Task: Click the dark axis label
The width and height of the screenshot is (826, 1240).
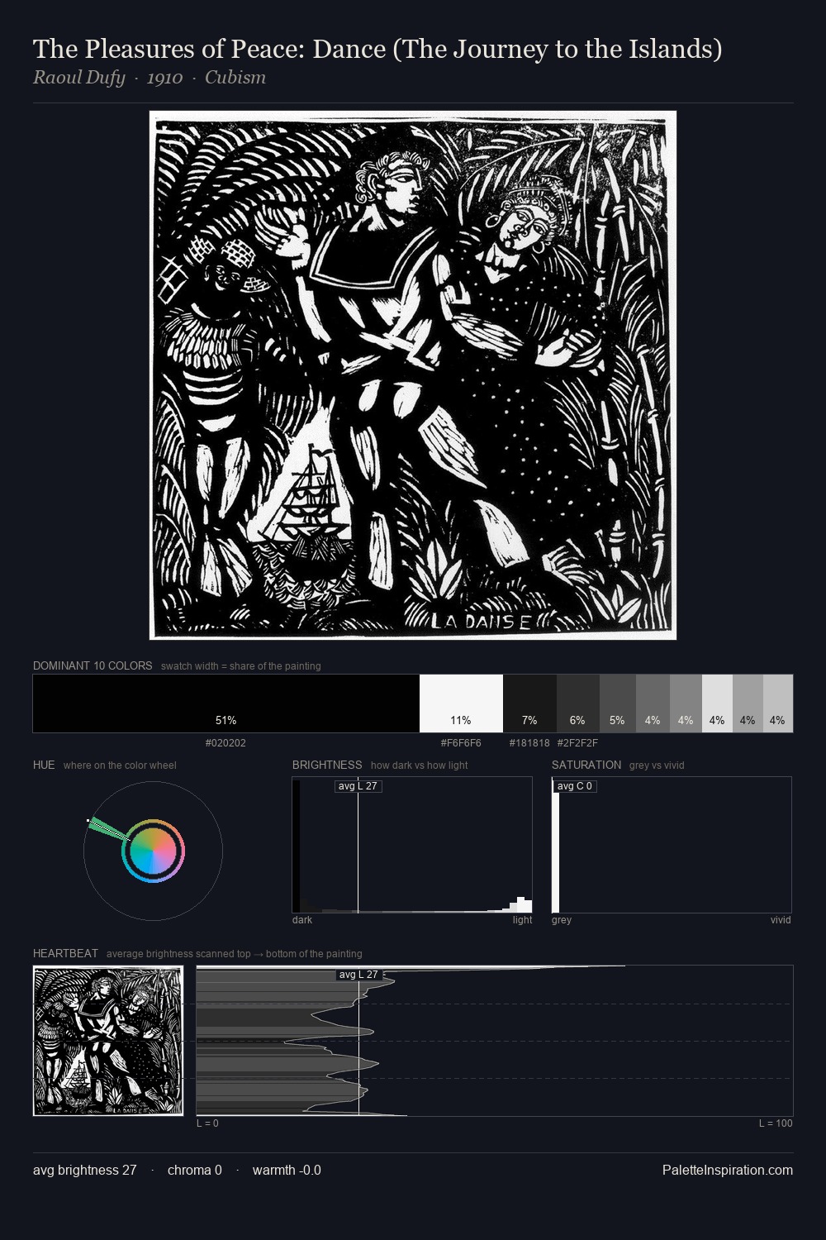Action: [x=302, y=920]
